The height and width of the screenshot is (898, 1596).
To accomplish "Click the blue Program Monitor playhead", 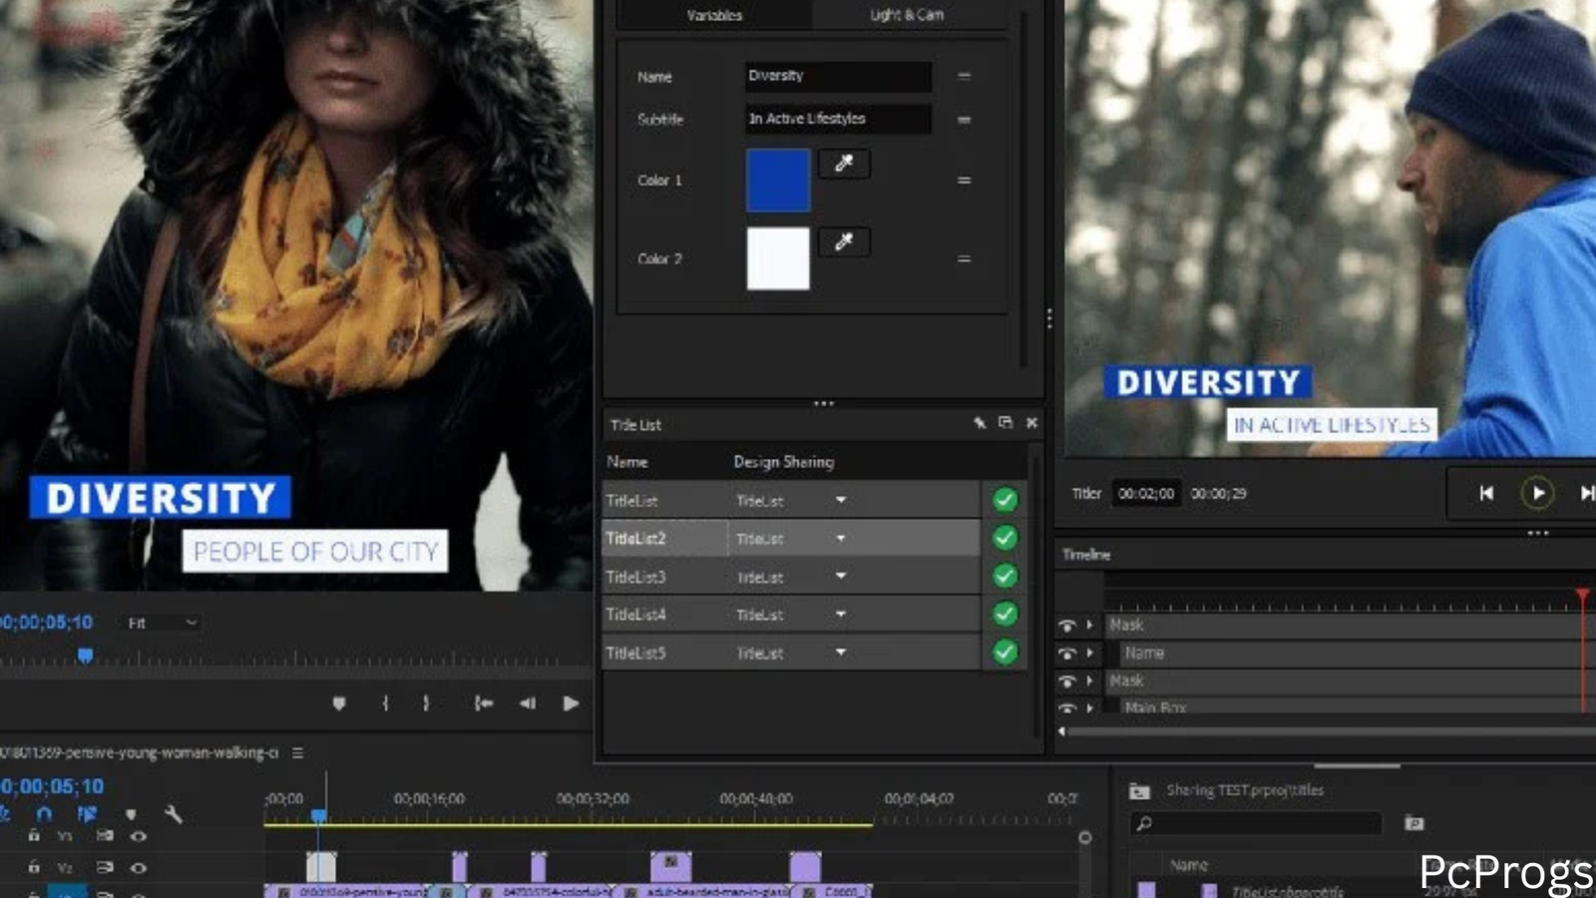I will tap(86, 656).
